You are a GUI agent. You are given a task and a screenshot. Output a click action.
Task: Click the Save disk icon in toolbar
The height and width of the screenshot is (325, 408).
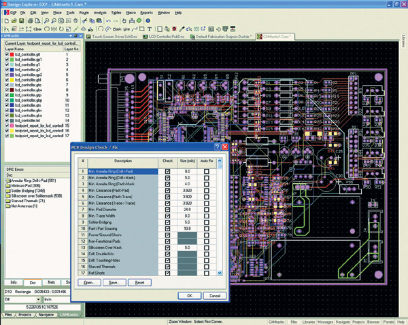point(22,21)
